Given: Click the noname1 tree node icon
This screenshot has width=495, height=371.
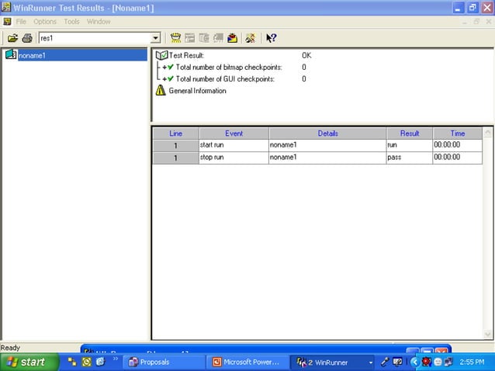Looking at the screenshot, I should click(11, 54).
